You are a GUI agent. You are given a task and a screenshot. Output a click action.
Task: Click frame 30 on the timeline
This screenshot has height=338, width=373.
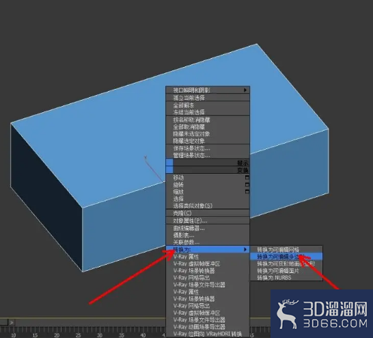pos(100,335)
